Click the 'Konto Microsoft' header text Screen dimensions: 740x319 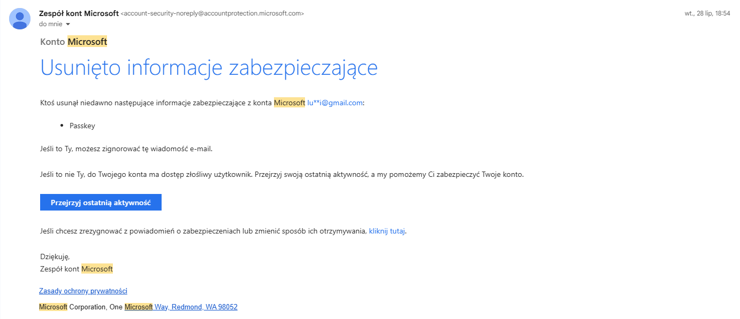coord(74,42)
